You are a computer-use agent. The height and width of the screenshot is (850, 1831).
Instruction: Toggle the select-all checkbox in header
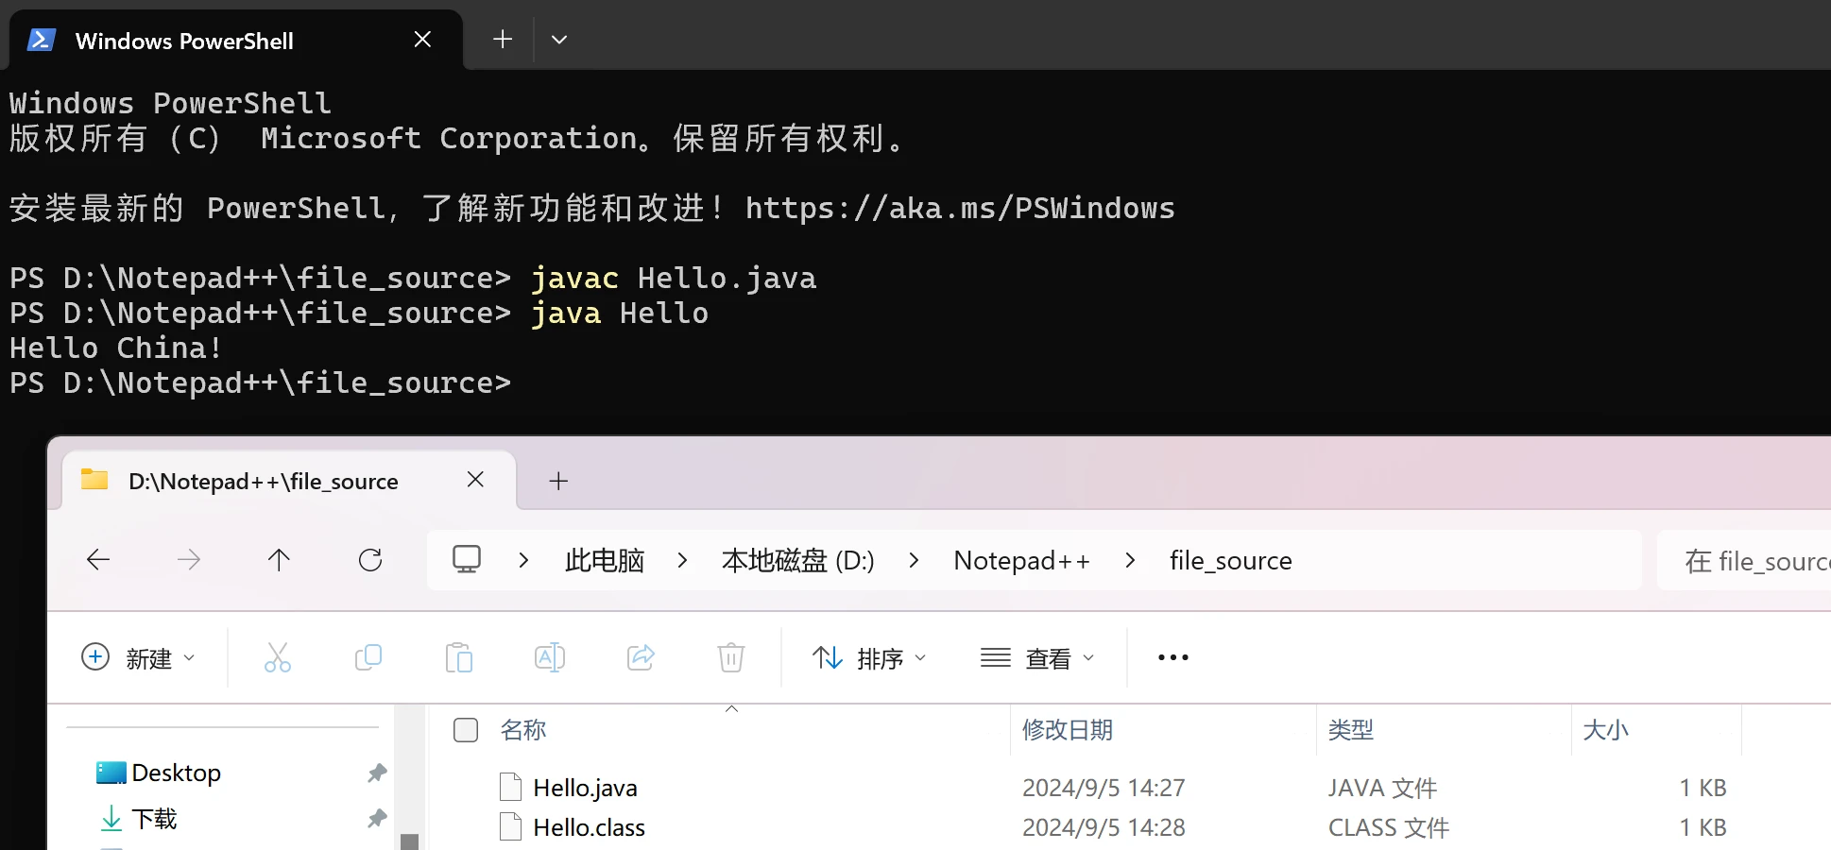pos(466,730)
